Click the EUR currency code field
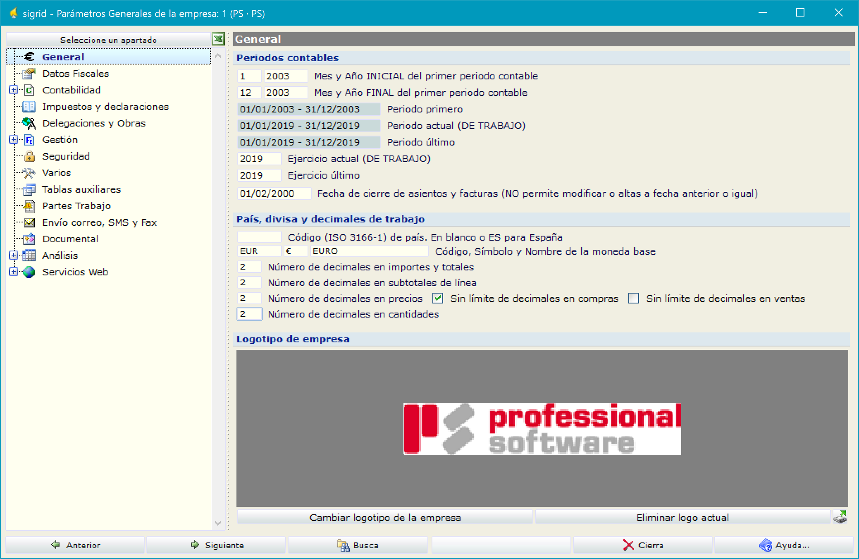859x559 pixels. coord(259,251)
